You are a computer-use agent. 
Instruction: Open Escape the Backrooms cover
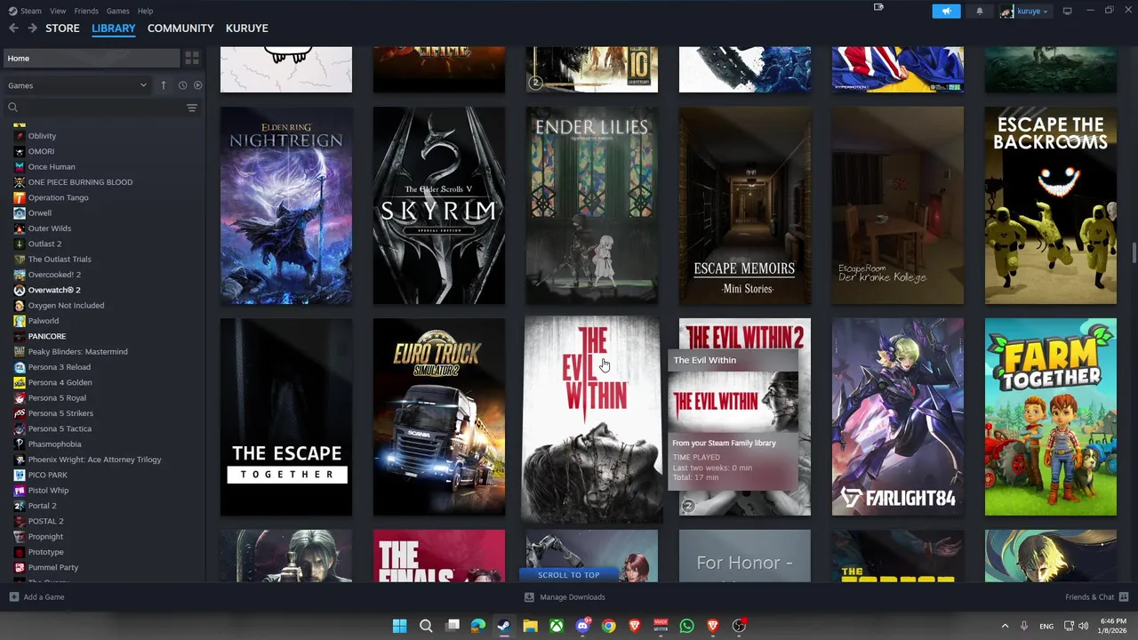click(1051, 205)
